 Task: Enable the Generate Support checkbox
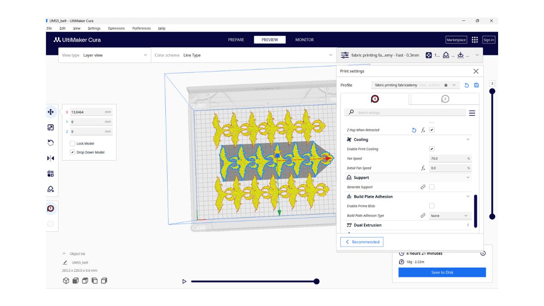[432, 187]
